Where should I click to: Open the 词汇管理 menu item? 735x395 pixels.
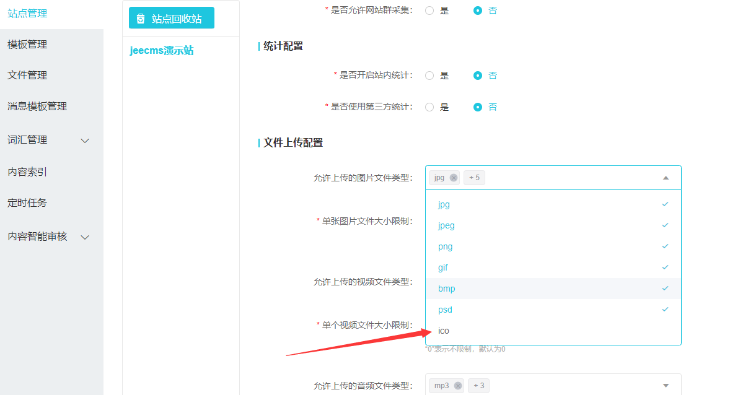(27, 140)
